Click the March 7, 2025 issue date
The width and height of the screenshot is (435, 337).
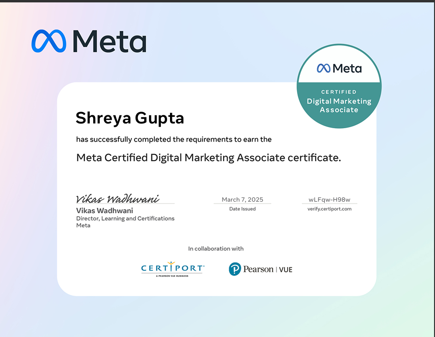(x=242, y=200)
